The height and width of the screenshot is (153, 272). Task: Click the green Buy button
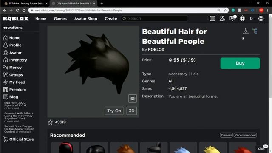[240, 63]
